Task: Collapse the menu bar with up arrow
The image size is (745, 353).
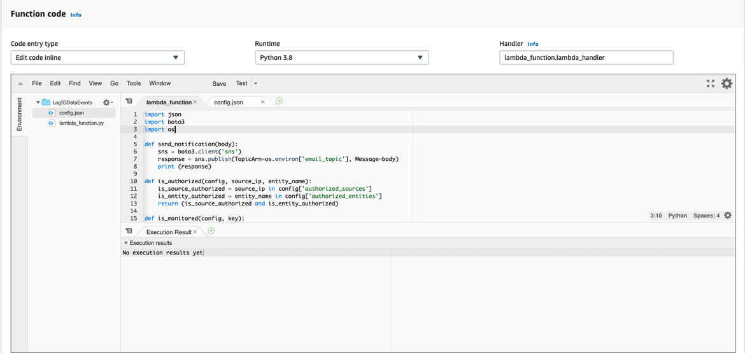Action: pos(20,84)
